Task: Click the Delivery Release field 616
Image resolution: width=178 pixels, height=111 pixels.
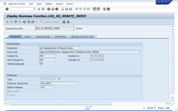Action: (x=47, y=87)
